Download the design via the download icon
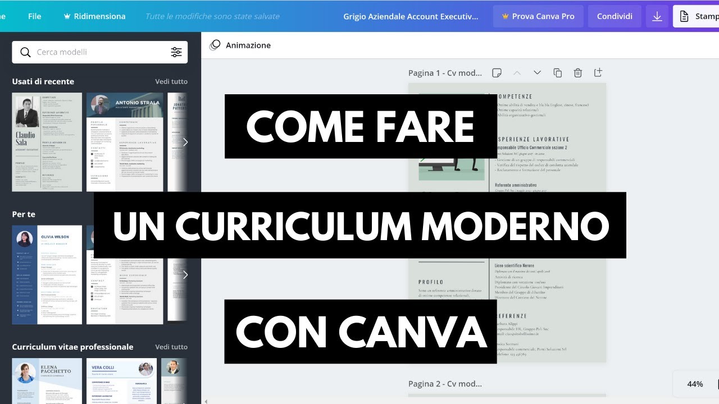The height and width of the screenshot is (404, 719). [x=657, y=16]
